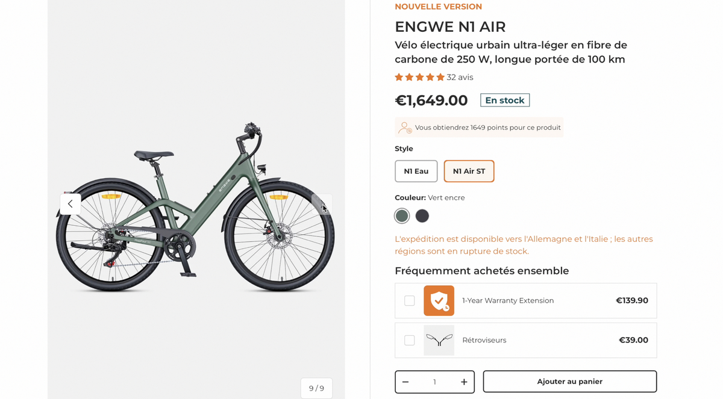Select the N1 Eau style option
The image size is (723, 399).
[416, 171]
